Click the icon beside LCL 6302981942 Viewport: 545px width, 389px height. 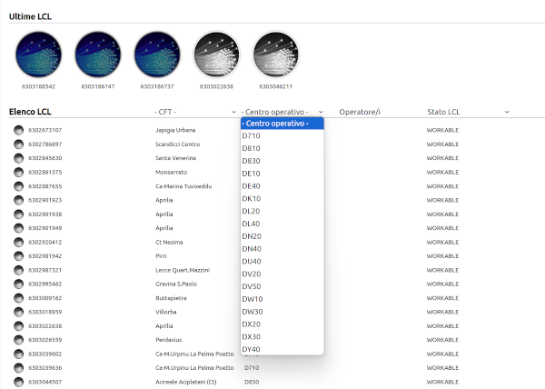click(18, 256)
